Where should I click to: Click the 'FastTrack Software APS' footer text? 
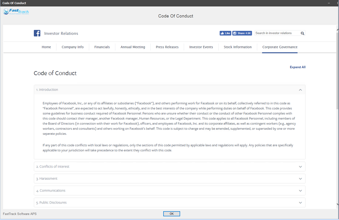[x=19, y=214]
